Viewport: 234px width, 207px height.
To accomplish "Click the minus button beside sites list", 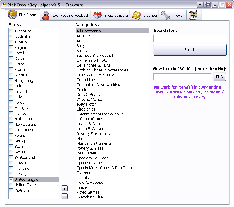I will coord(65,196).
